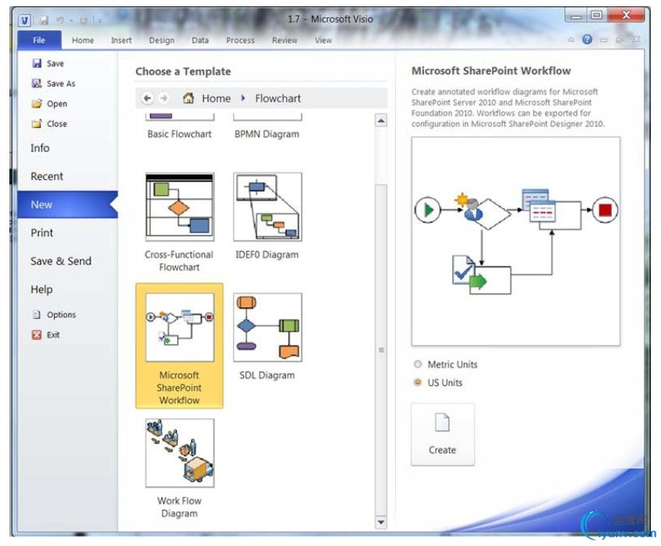Minimize the ribbon with the caret icon
Image resolution: width=661 pixels, height=546 pixels.
[571, 40]
